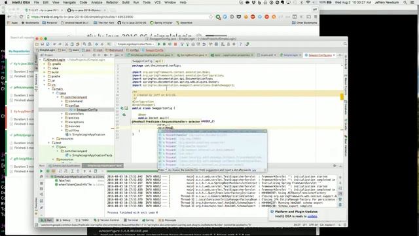Open the Version Control tool window
The height and width of the screenshot is (236, 419).
click(106, 220)
